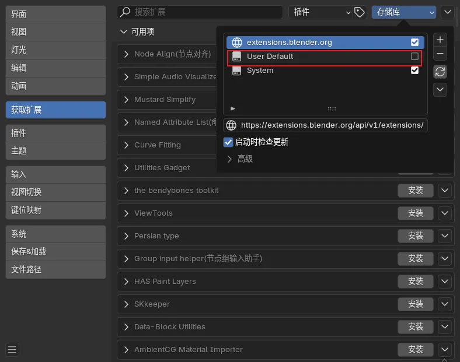Screen dimensions: 460x362
Task: Switch to the 键位映射 section
Action: pyautogui.click(x=55, y=210)
